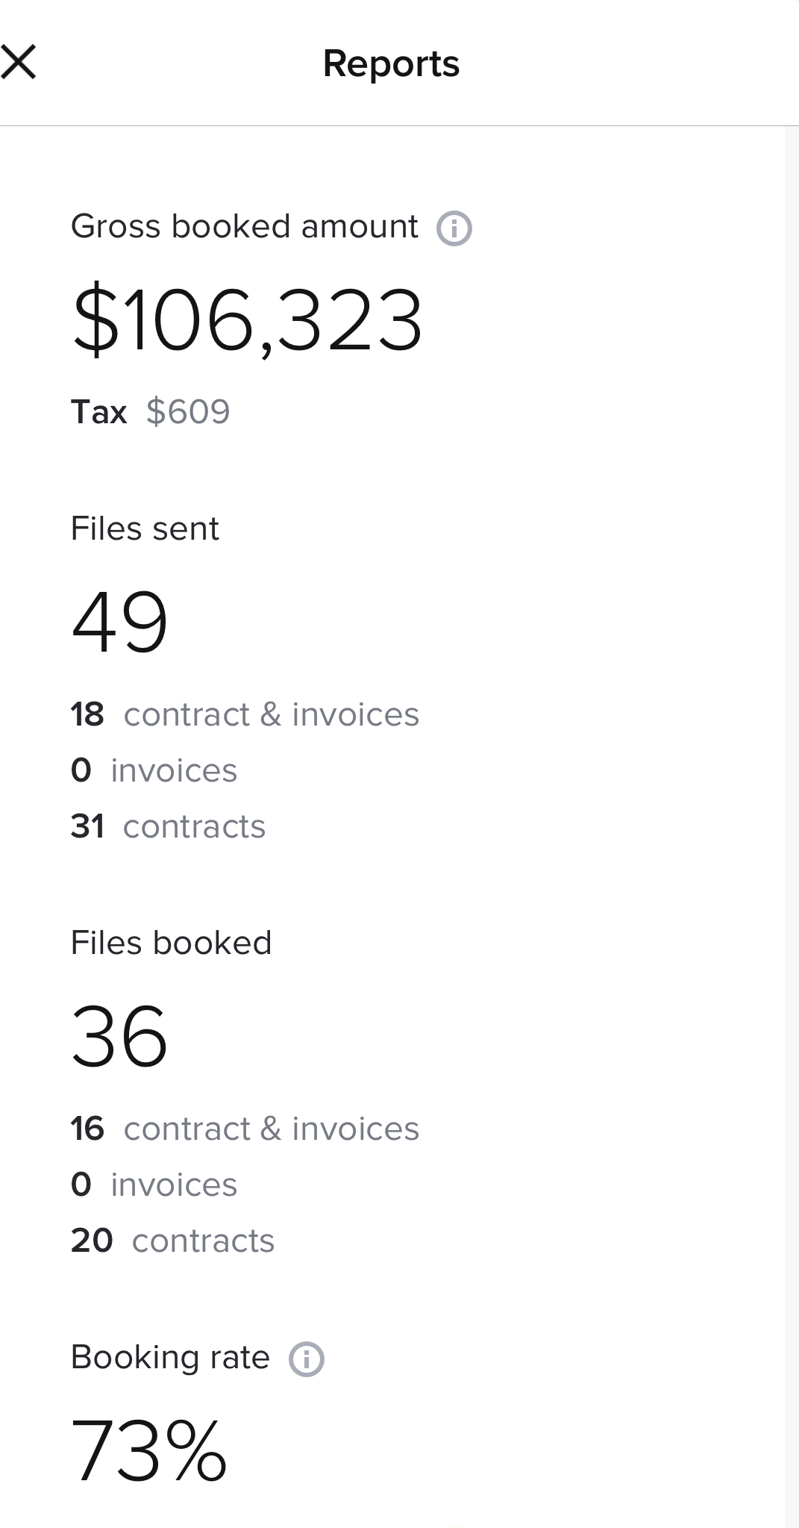The height and width of the screenshot is (1528, 799).
Task: Click the vertical scrollbar track on the right edge
Action: click(792, 821)
